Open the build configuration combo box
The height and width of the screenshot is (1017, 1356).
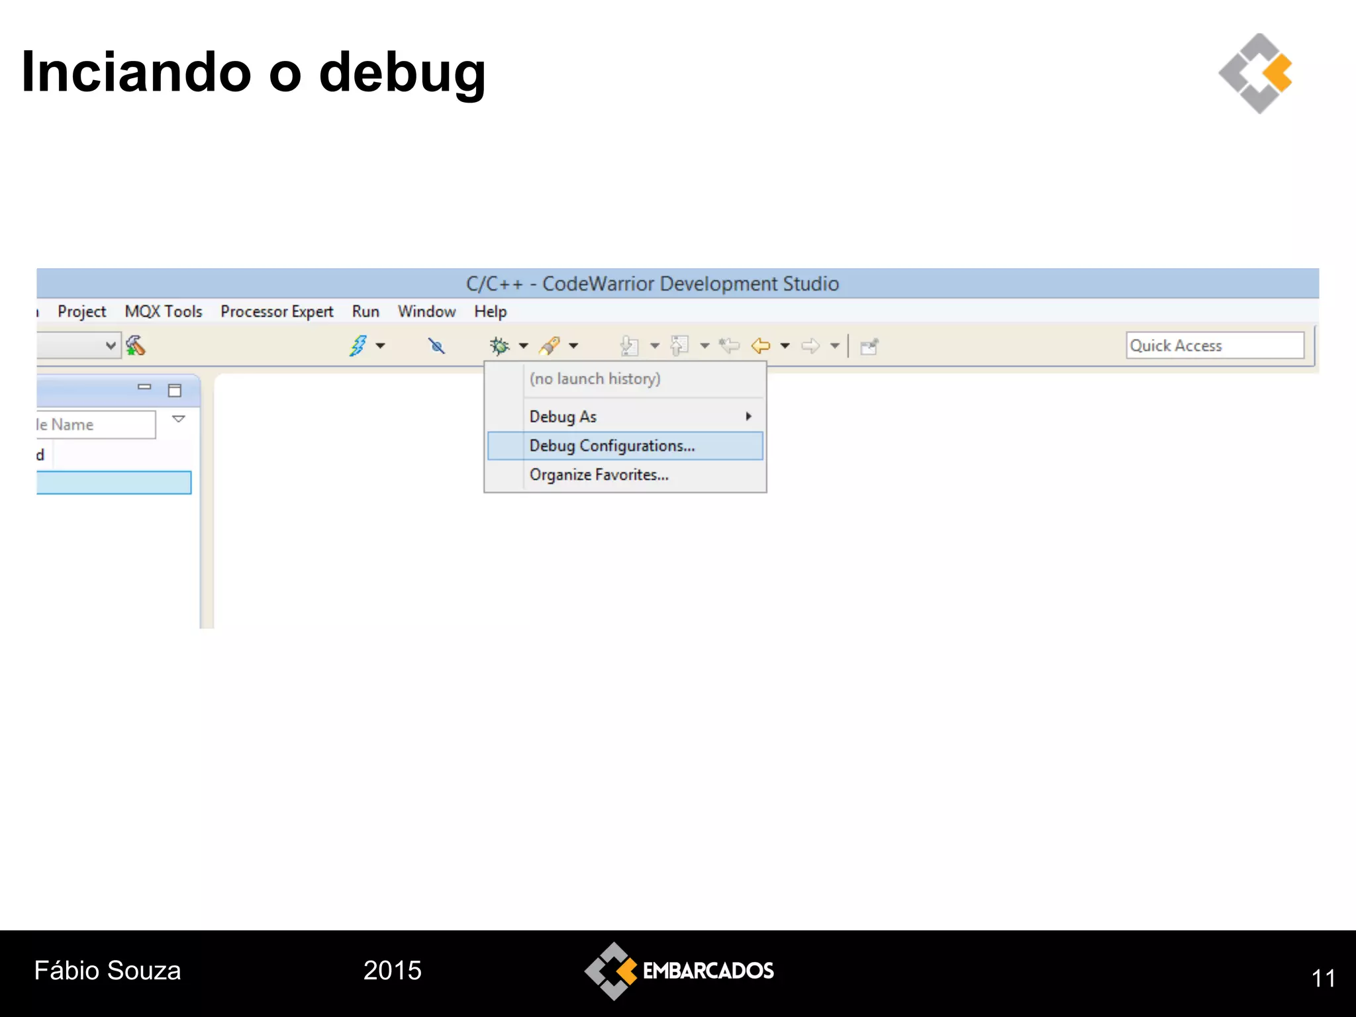(79, 346)
